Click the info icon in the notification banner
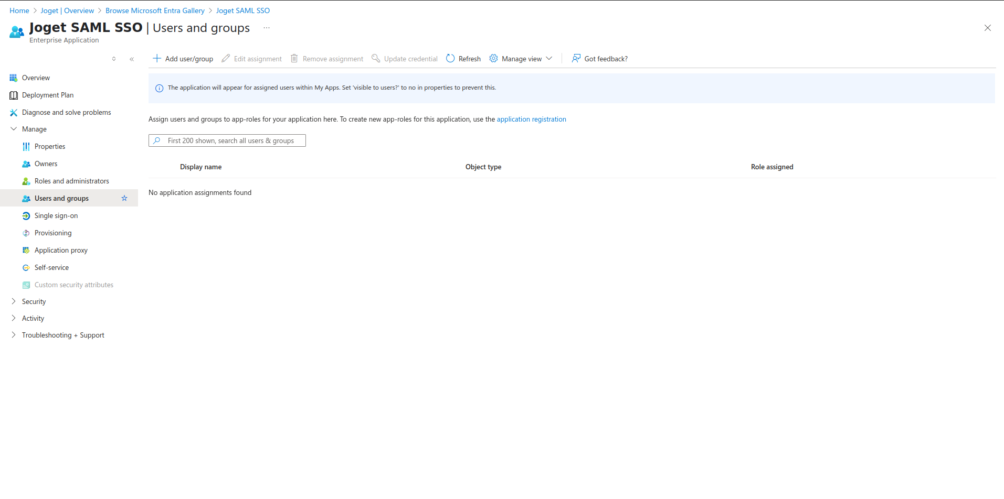This screenshot has width=1004, height=499. point(160,88)
